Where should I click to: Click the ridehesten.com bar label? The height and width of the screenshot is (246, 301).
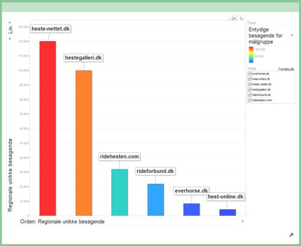(x=119, y=157)
